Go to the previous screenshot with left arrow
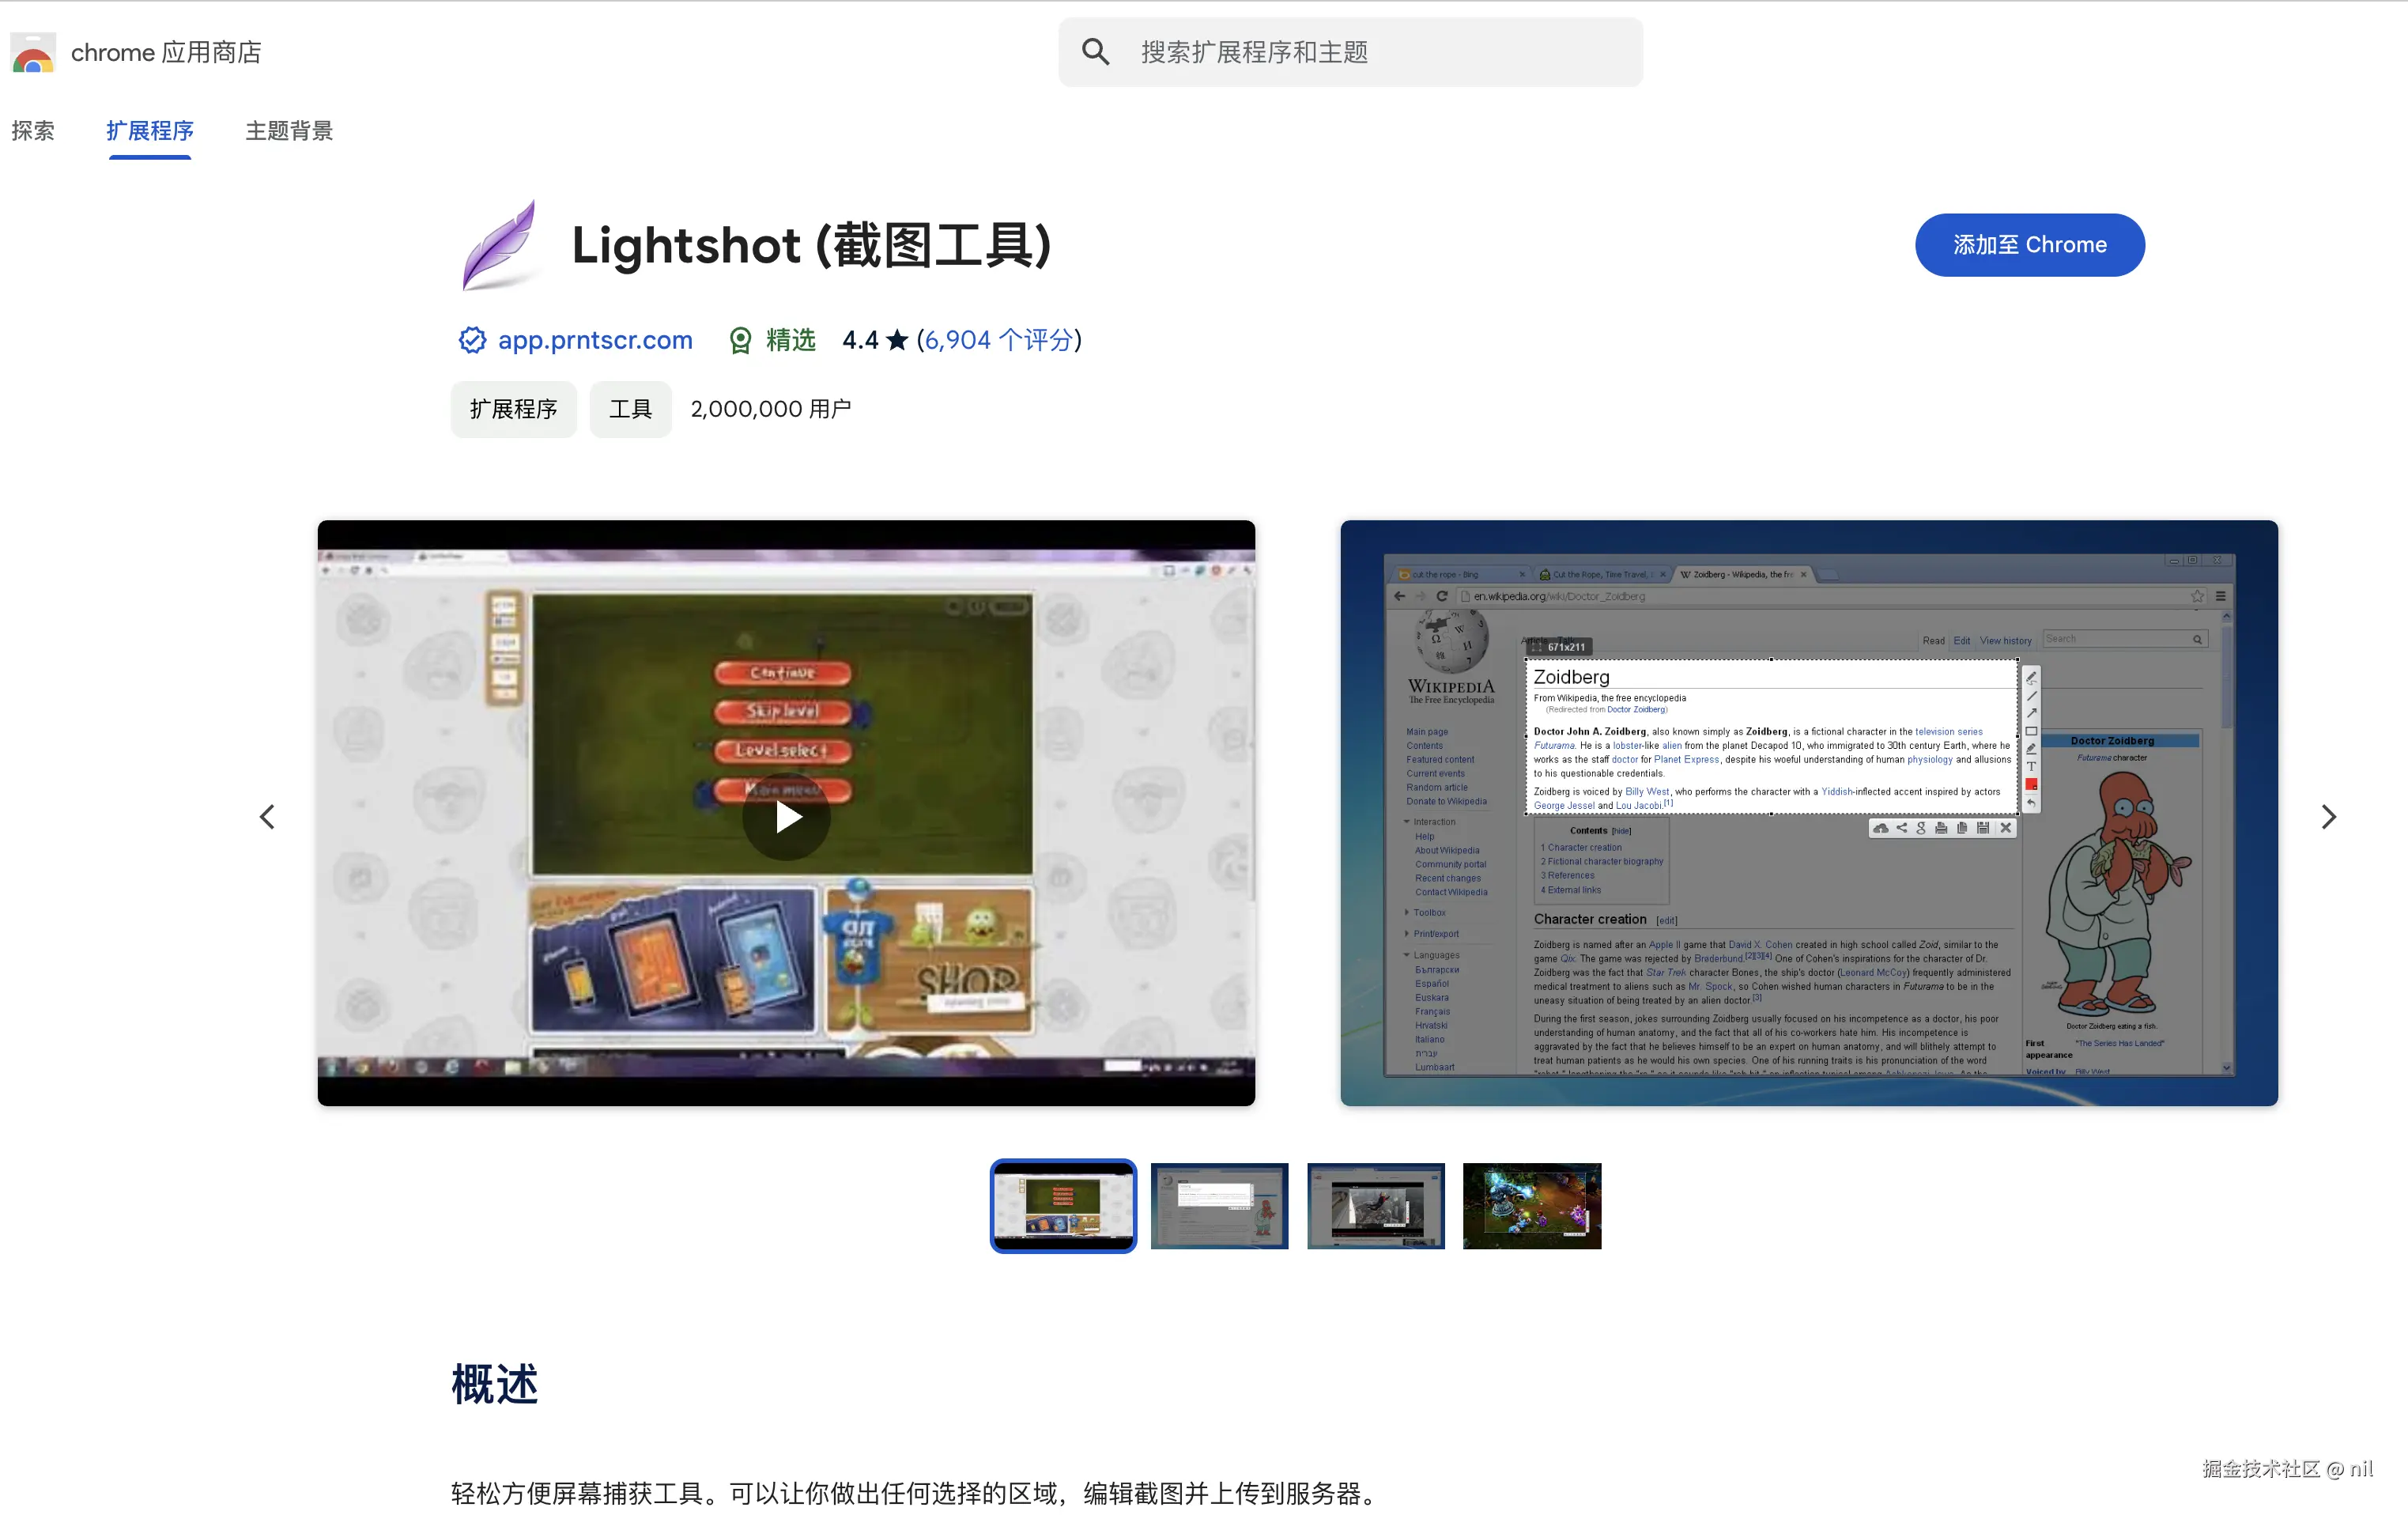This screenshot has width=2408, height=1515. pos(267,816)
